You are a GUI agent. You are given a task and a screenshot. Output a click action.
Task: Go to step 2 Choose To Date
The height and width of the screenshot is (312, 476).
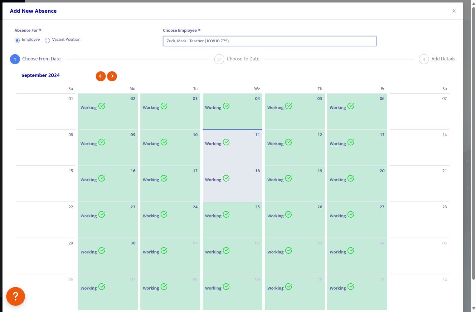click(x=219, y=59)
